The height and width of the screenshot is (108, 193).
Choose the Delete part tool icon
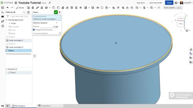click(113, 8)
